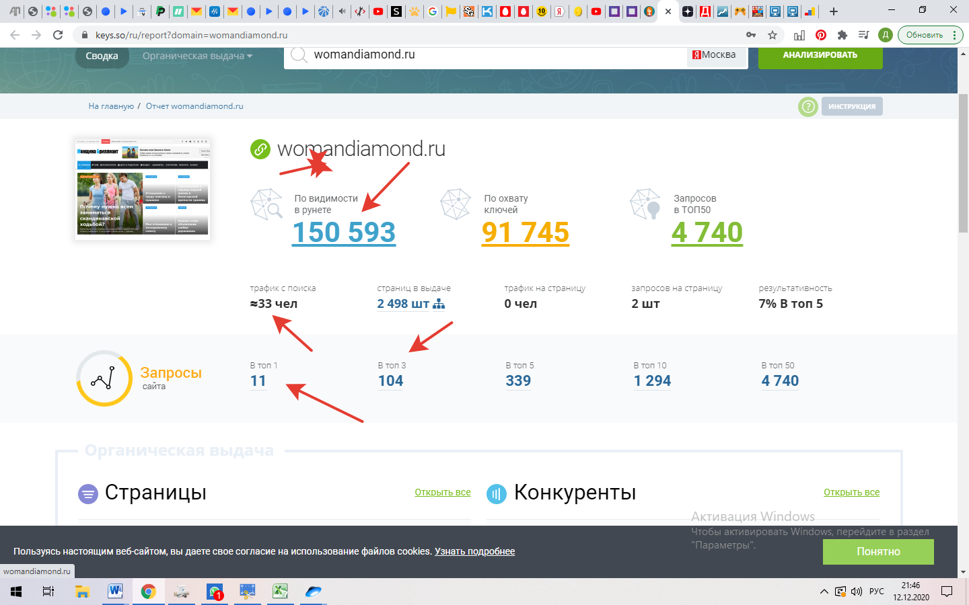This screenshot has width=969, height=605.
Task: Open the В топ 10 value 1 294
Action: pos(652,381)
